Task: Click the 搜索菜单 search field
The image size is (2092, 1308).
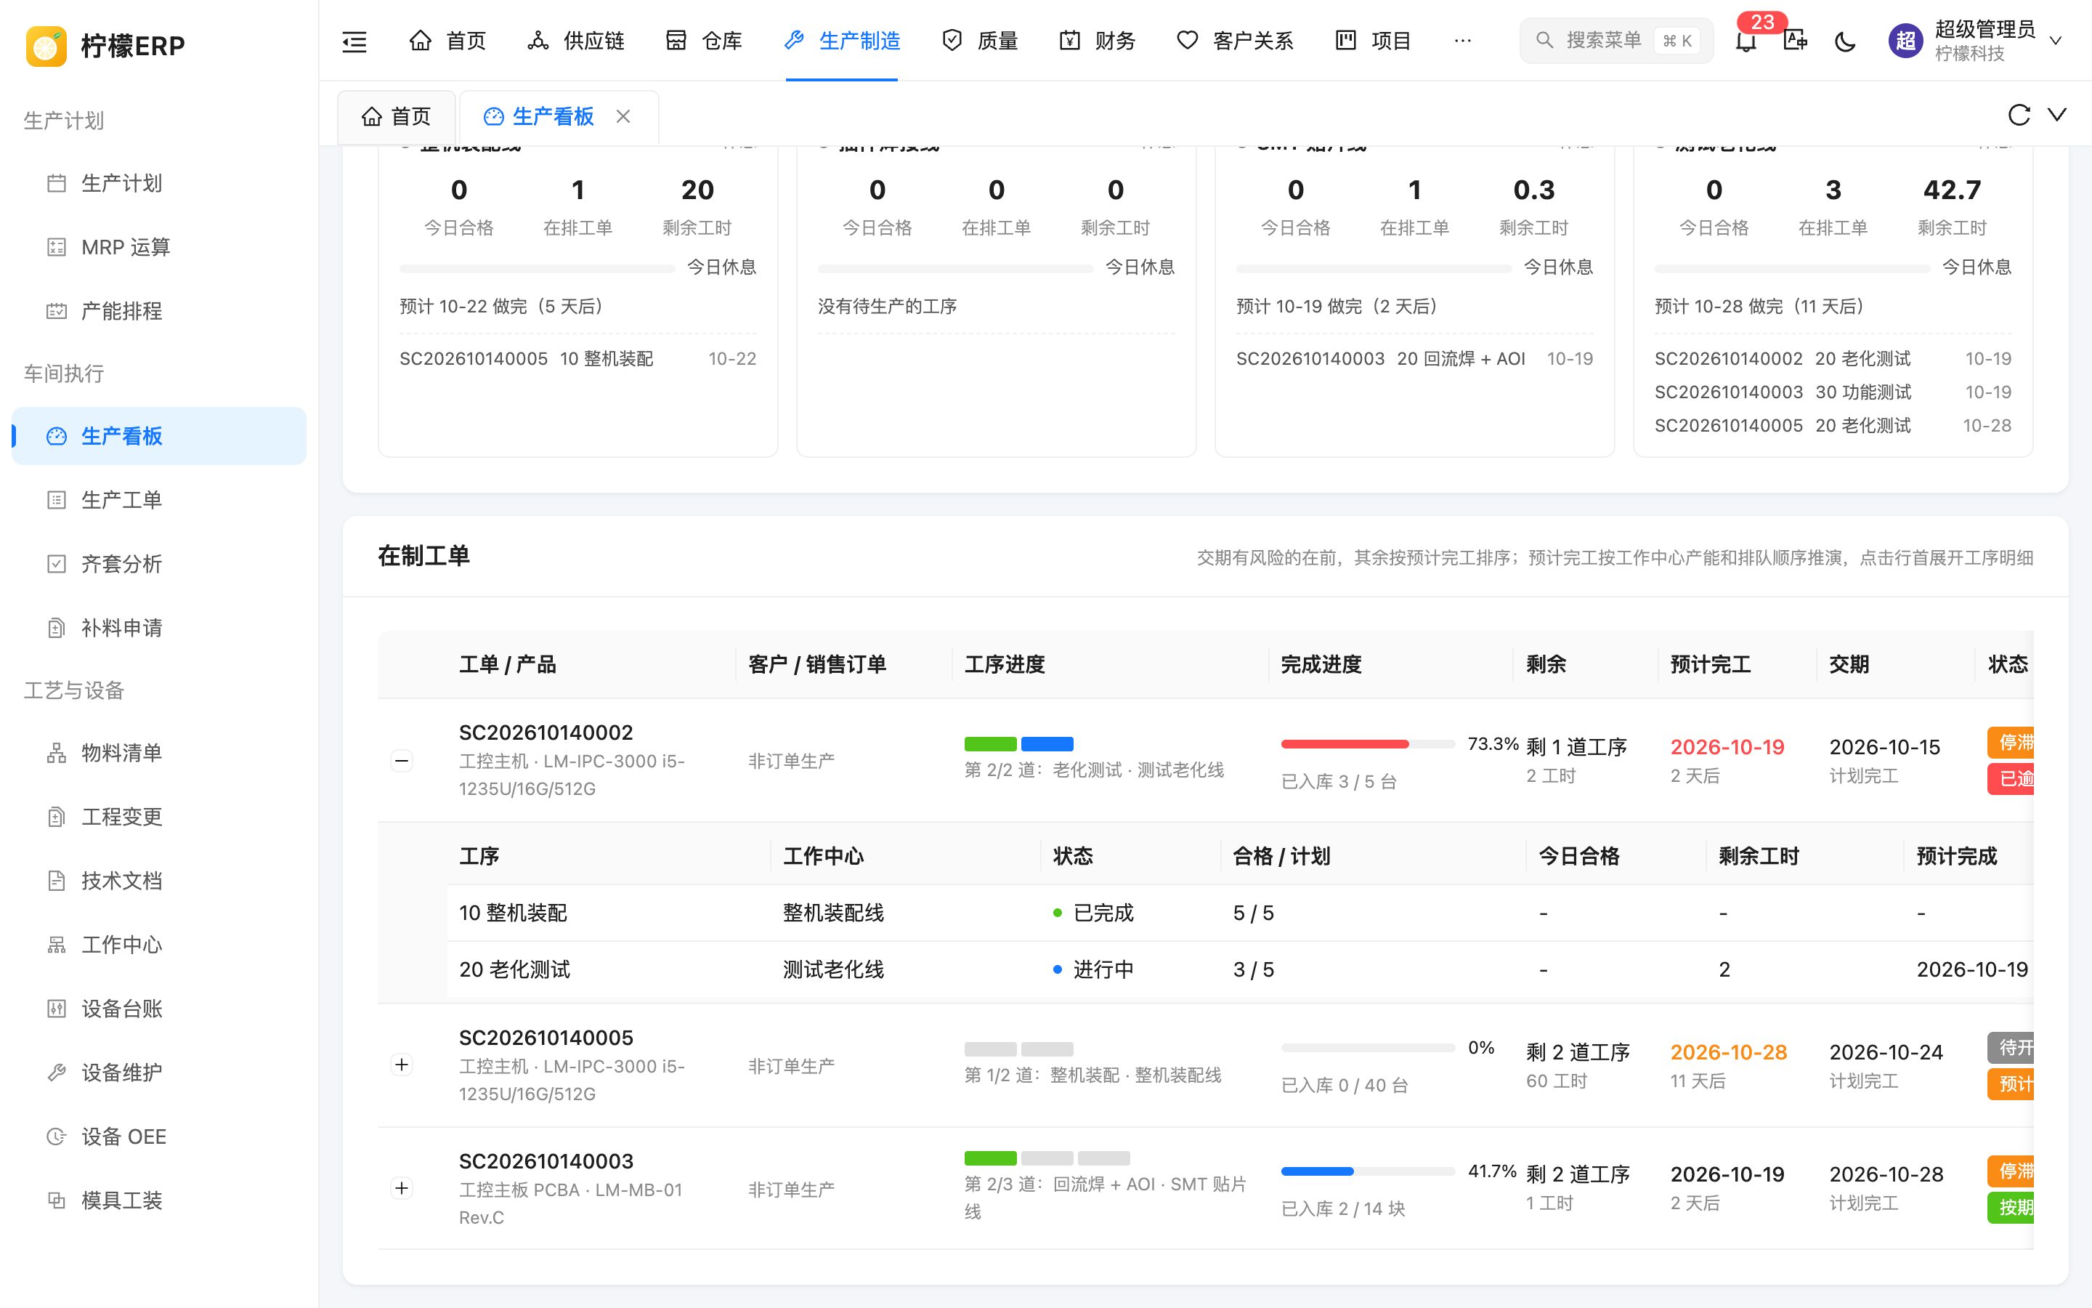Action: click(x=1615, y=41)
